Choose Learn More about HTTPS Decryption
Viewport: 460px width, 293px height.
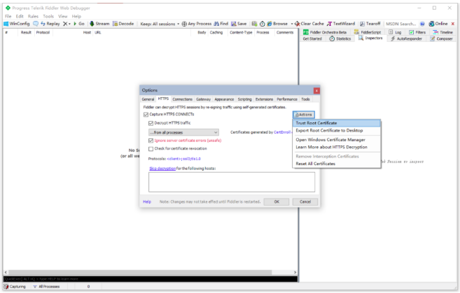click(337, 147)
